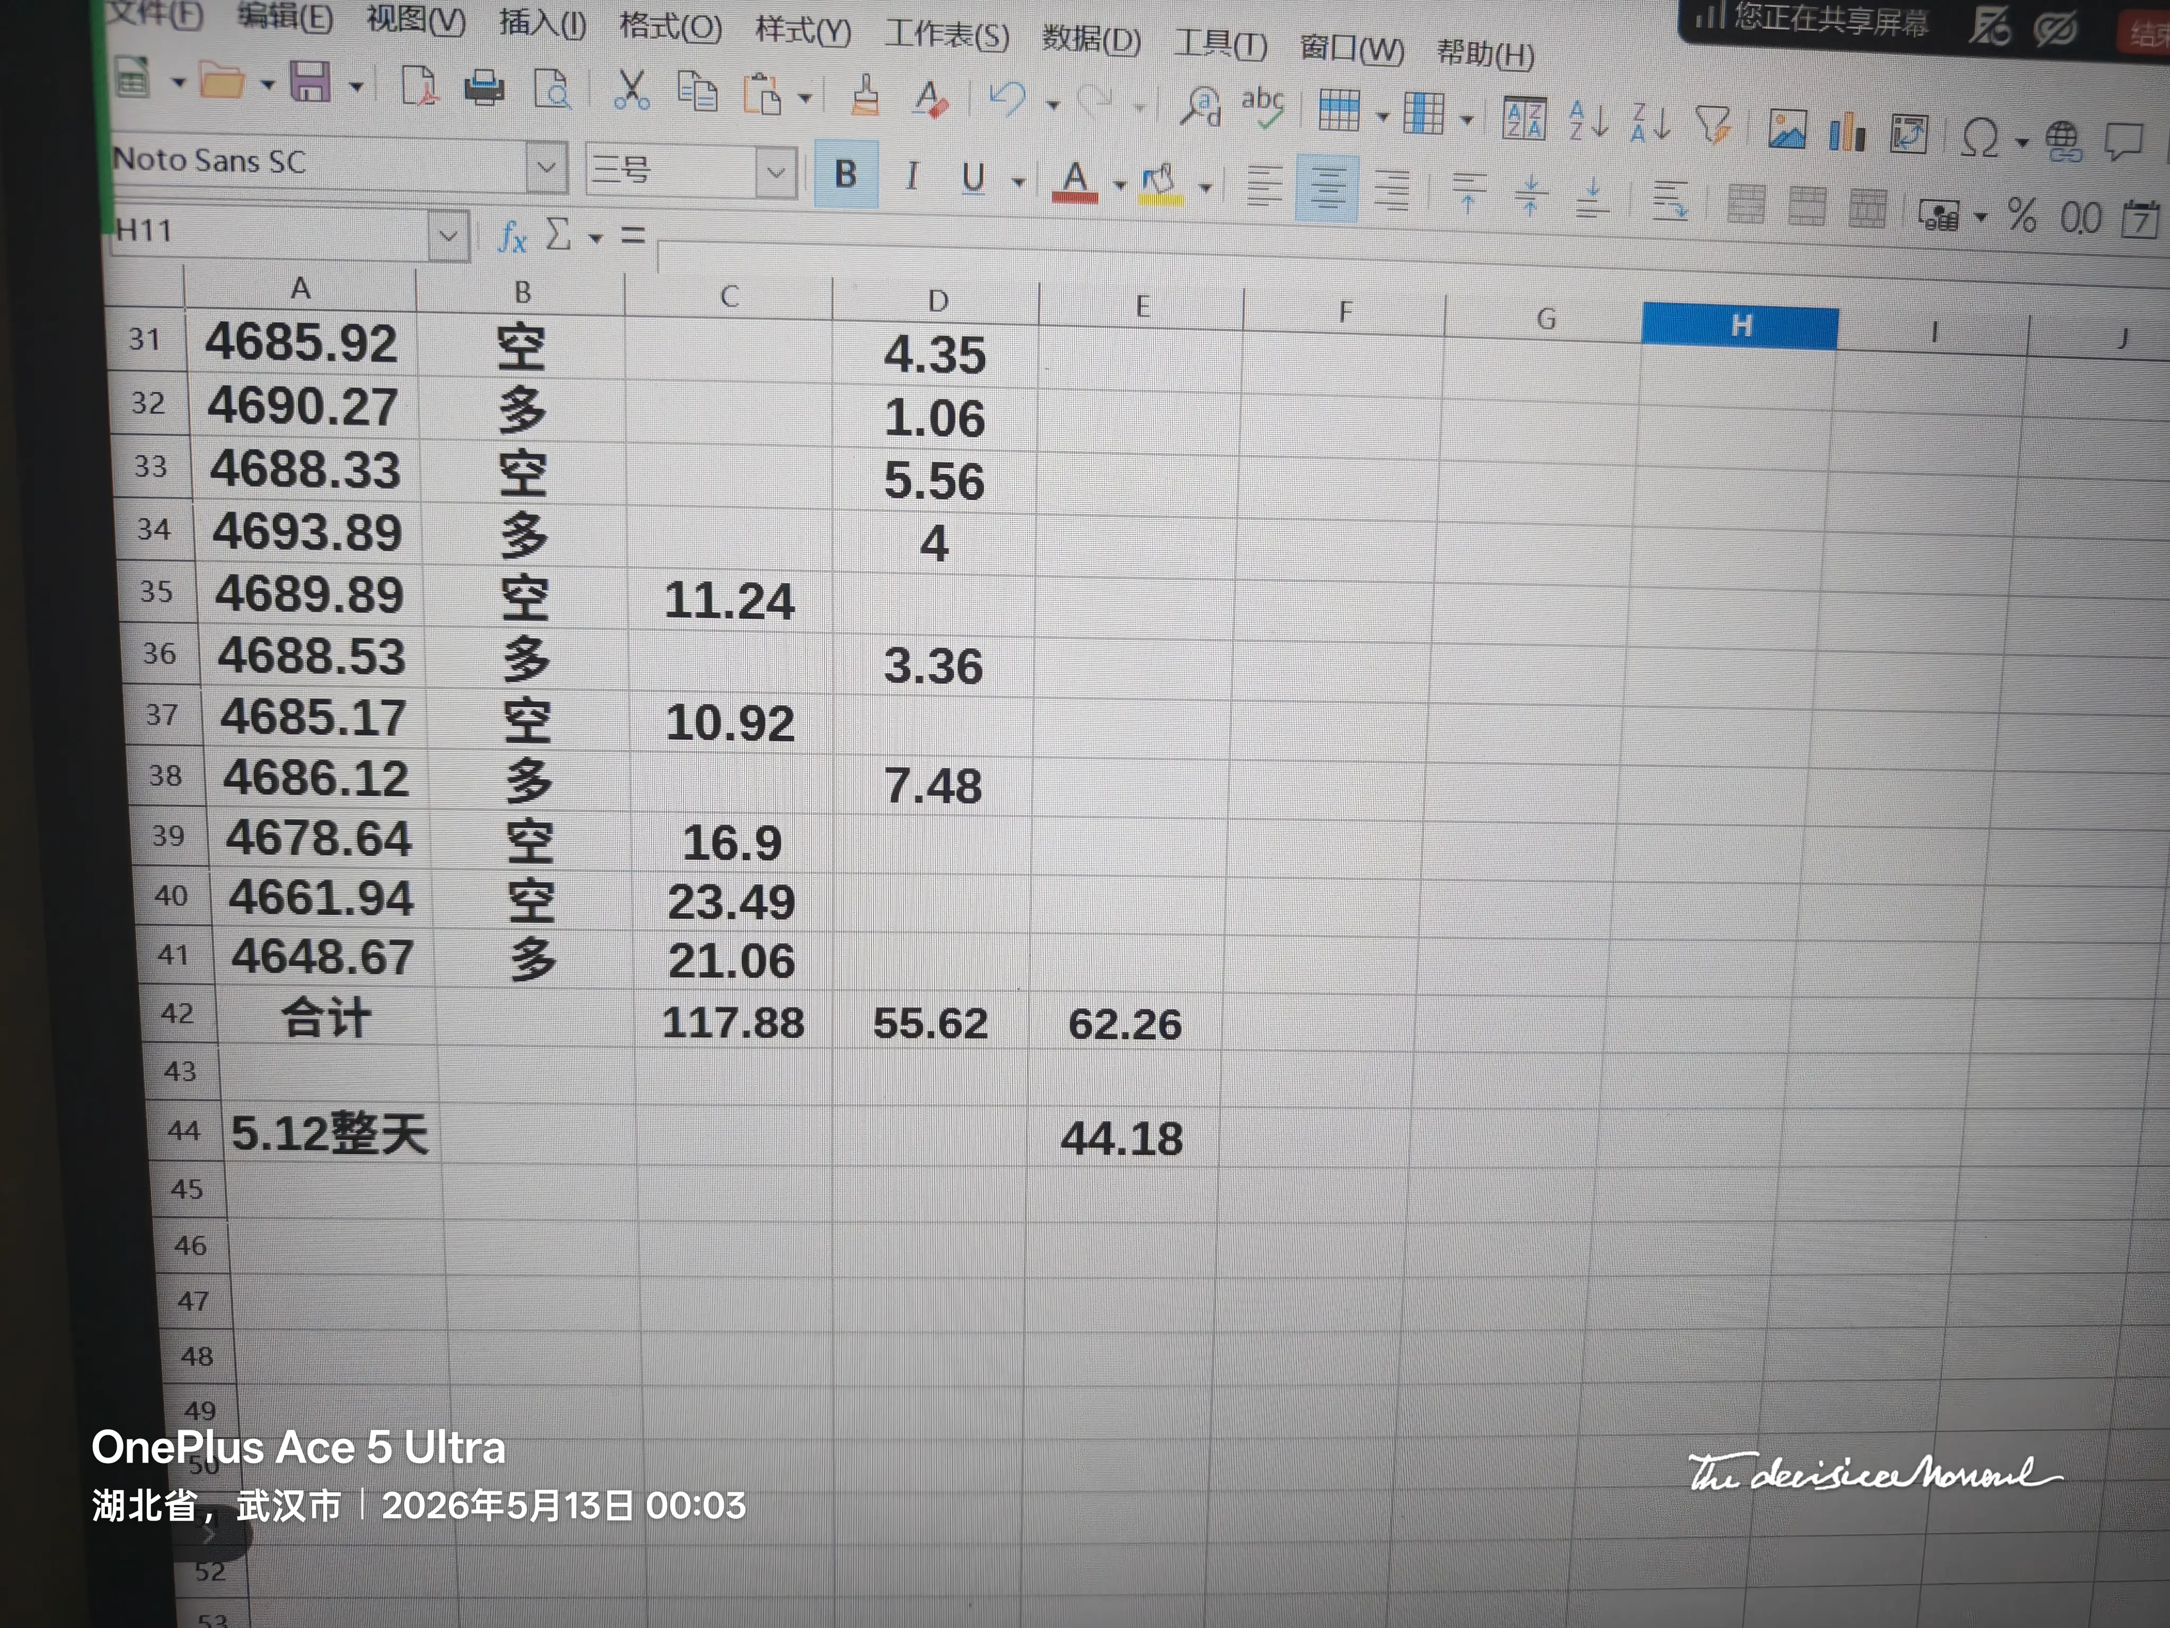
Task: Open the highlighting color dropdown arrow
Action: pos(1206,187)
